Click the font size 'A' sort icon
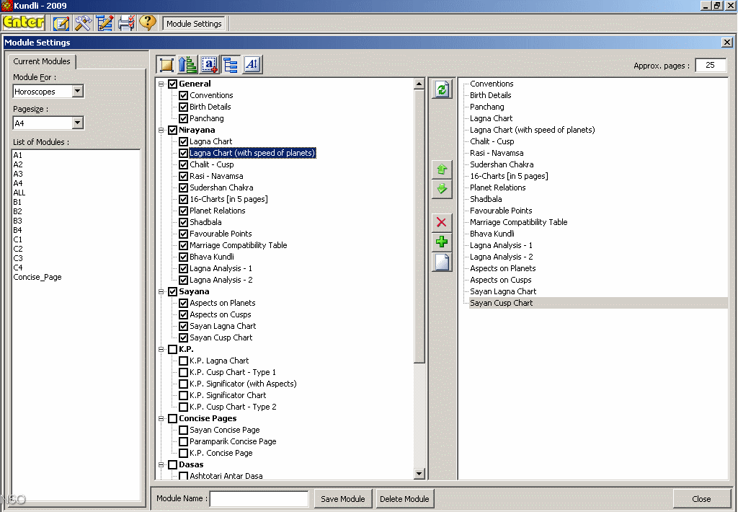Viewport: 738px width, 512px height. (252, 65)
